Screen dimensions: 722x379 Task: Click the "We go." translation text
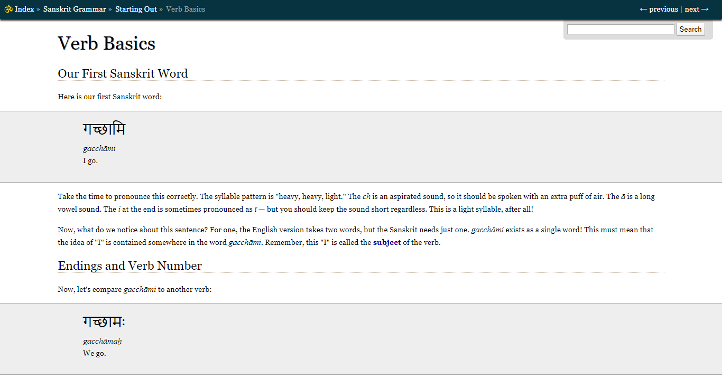coord(95,353)
